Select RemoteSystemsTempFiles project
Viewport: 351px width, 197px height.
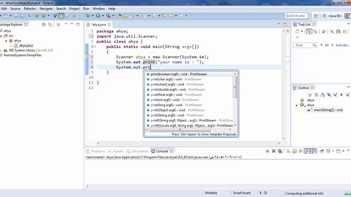[x=22, y=55]
